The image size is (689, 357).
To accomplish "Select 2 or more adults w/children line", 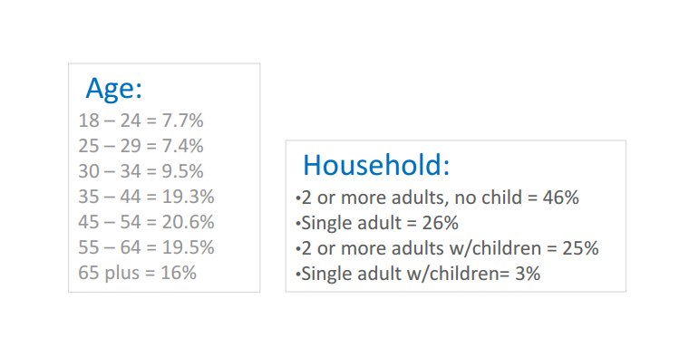I will pyautogui.click(x=447, y=248).
